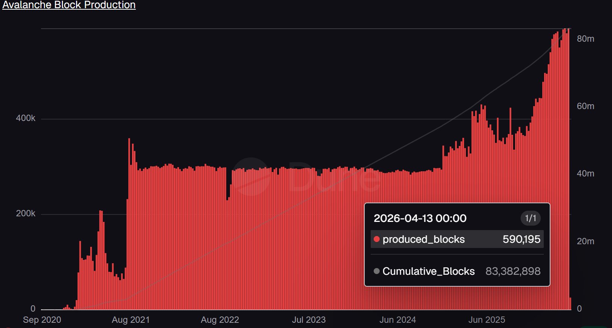Select the Sep 2020 x-axis label

42,320
